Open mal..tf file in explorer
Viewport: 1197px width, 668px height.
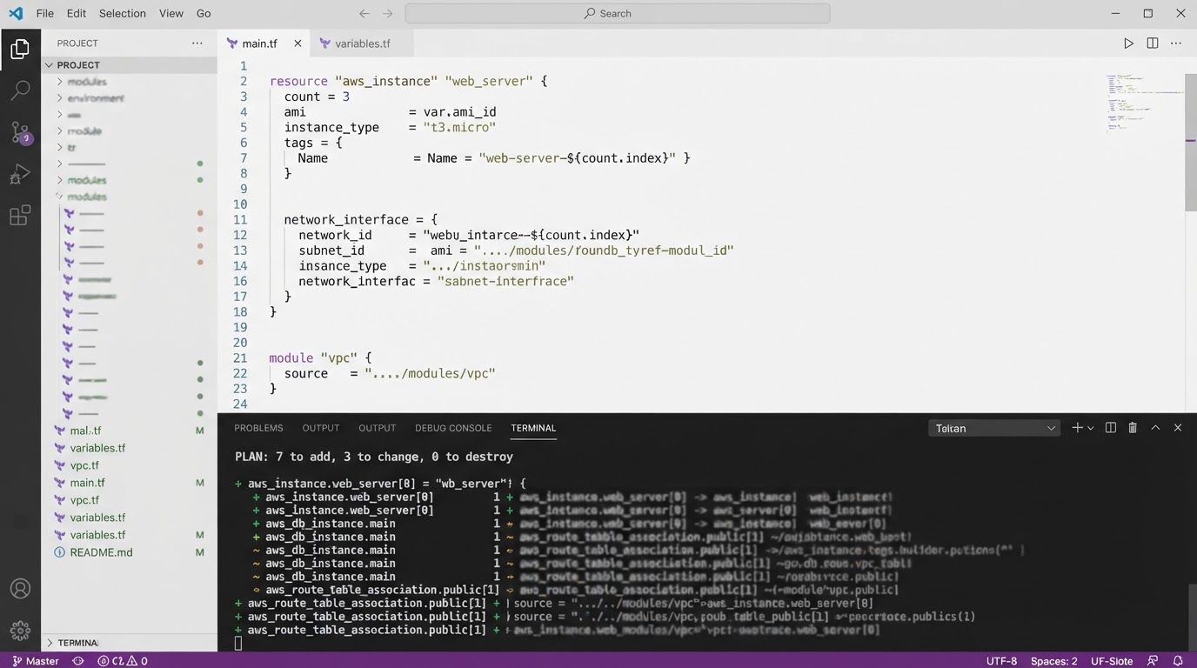pos(85,431)
